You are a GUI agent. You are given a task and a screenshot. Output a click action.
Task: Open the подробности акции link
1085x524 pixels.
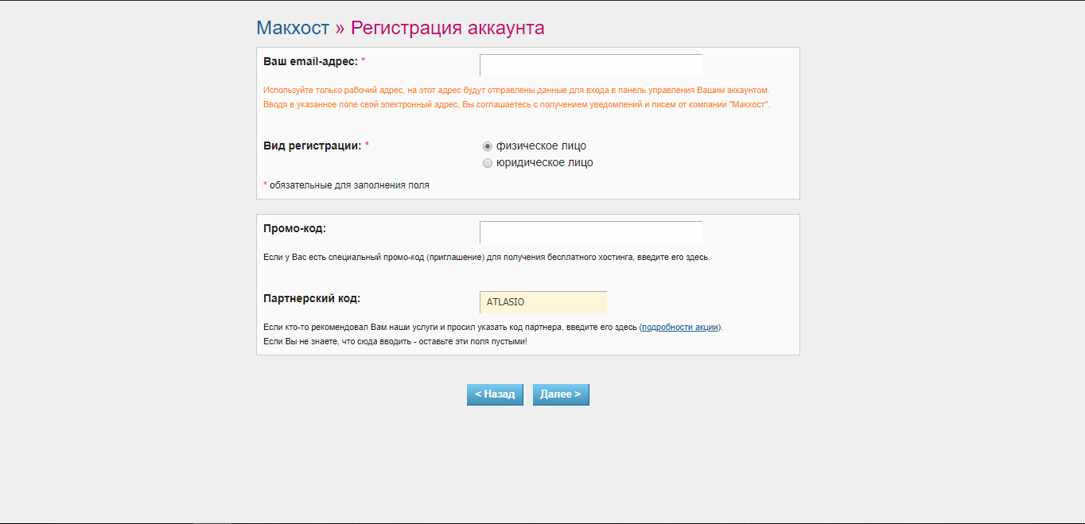tap(679, 327)
